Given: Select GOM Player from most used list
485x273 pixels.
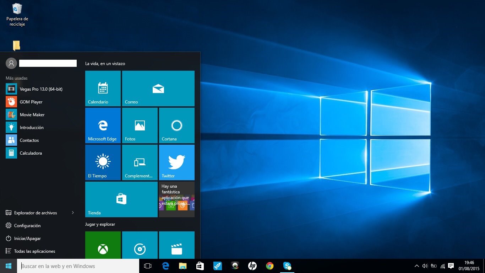Looking at the screenshot, I should [x=31, y=102].
